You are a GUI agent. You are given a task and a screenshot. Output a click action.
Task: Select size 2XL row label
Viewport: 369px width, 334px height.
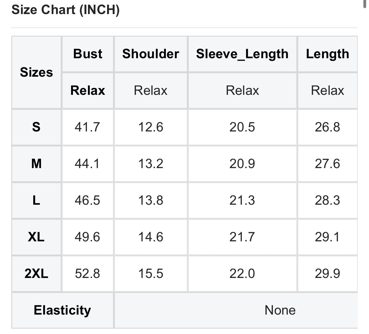pos(37,274)
